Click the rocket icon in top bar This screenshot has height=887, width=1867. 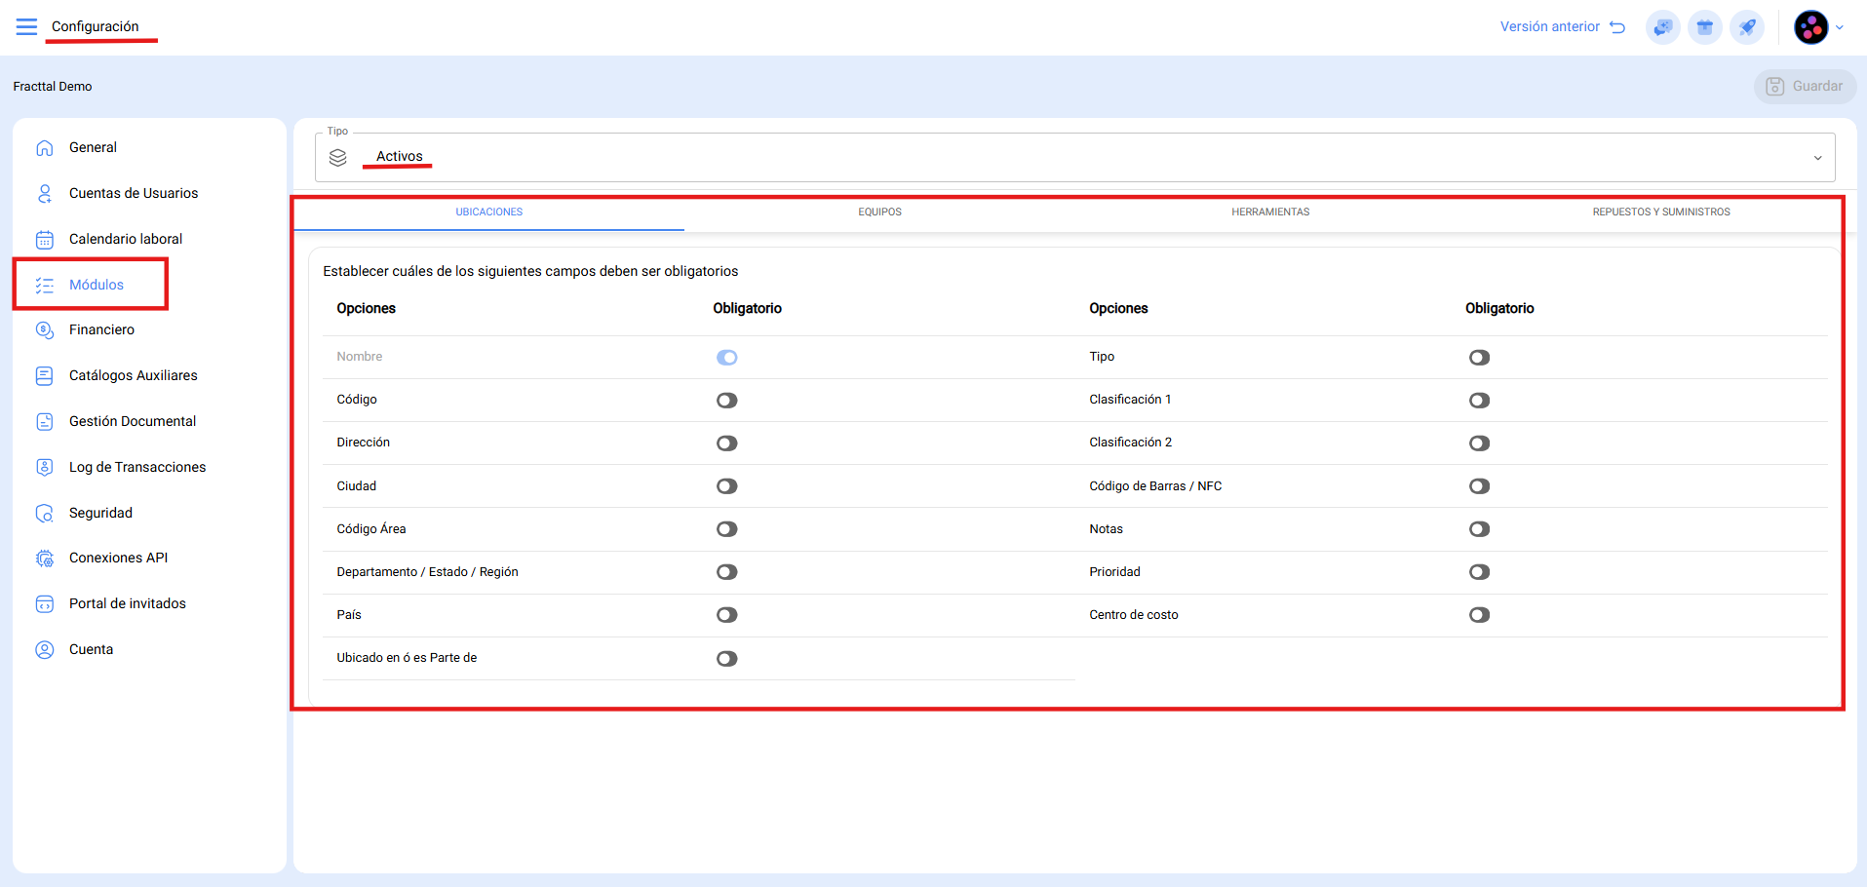1747,27
